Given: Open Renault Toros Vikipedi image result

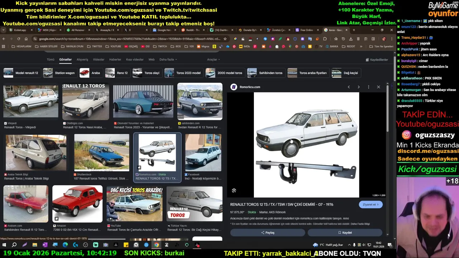Looking at the screenshot, I should (30, 101).
